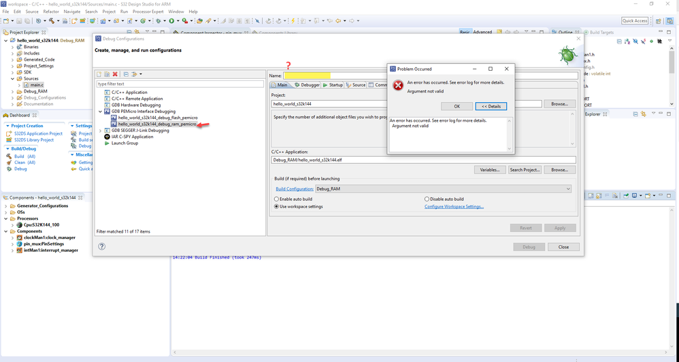Click type filter text field

[180, 84]
